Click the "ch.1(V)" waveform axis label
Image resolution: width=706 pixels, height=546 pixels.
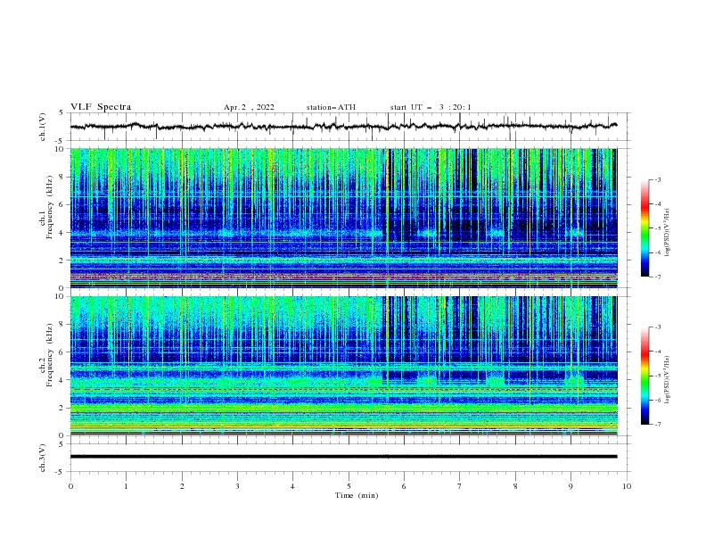(43, 127)
